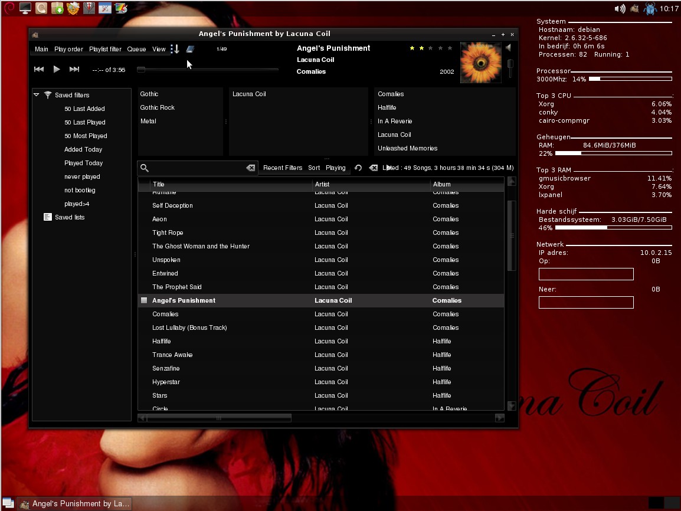
Task: Start playback with the play button
Action: [x=57, y=70]
